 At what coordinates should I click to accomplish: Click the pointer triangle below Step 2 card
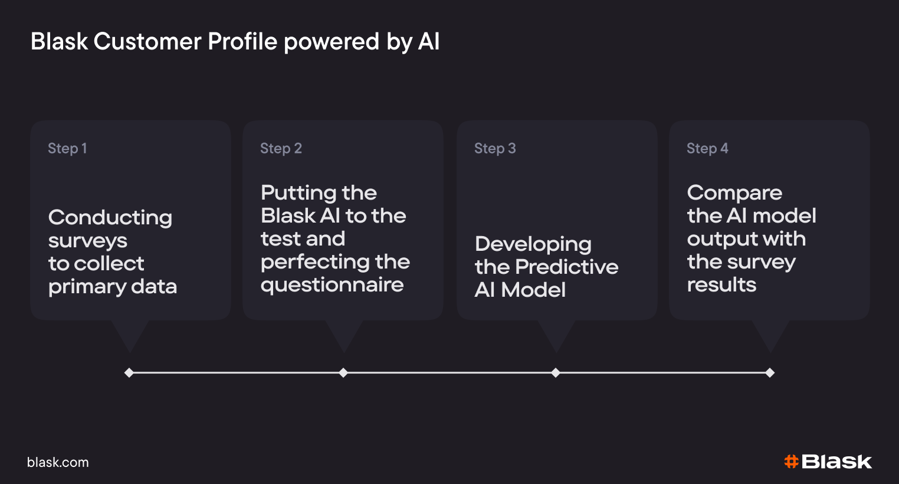pyautogui.click(x=344, y=334)
